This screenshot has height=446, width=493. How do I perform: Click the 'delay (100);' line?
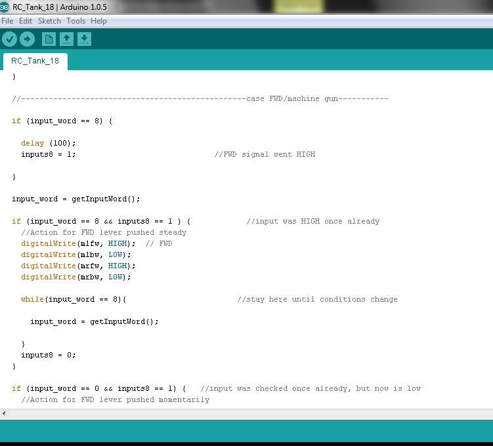(x=49, y=143)
